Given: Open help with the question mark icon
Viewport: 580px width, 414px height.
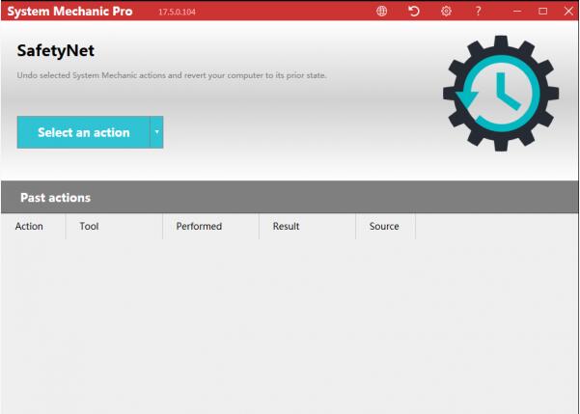Looking at the screenshot, I should (478, 12).
